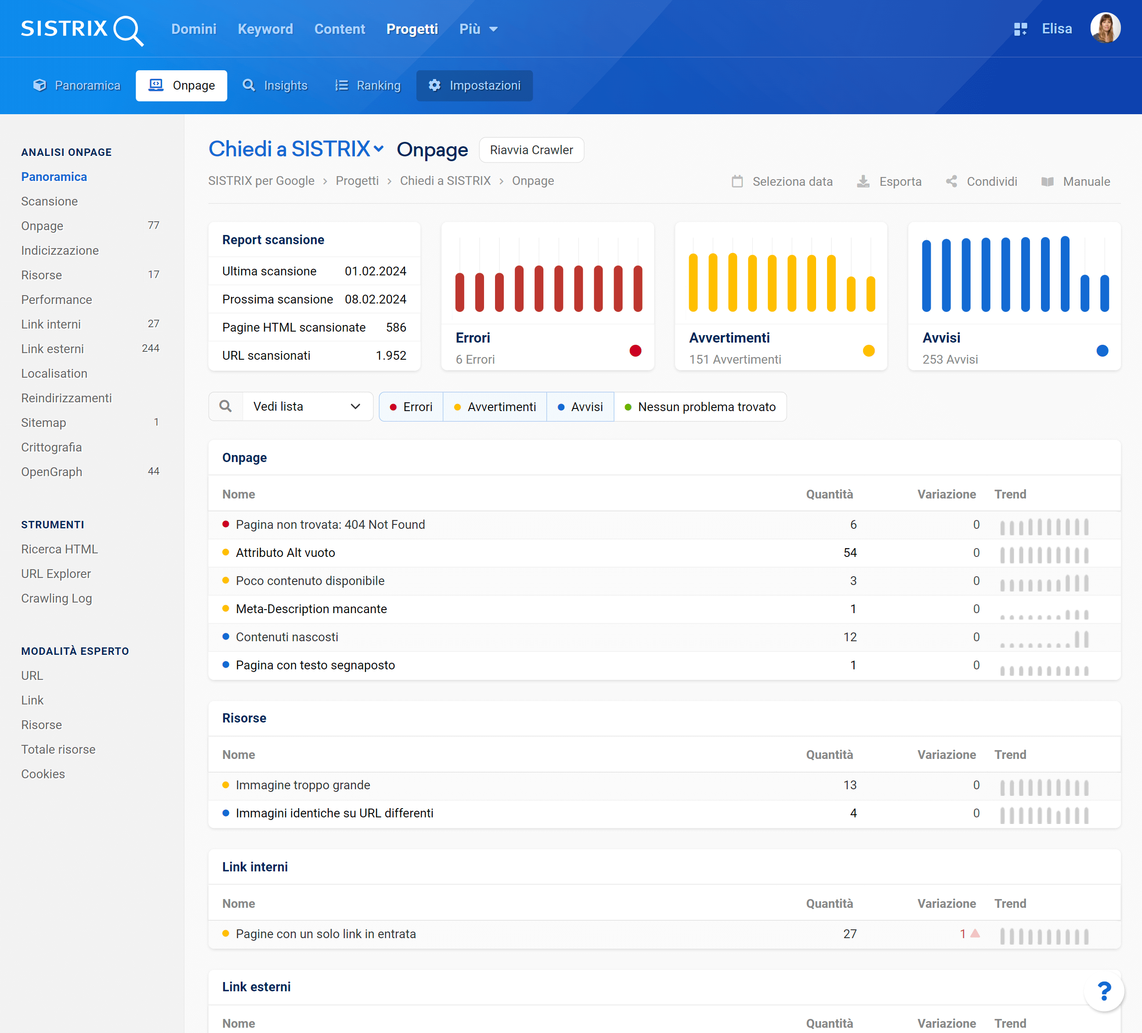Open the Vedi lista dropdown

tap(307, 407)
